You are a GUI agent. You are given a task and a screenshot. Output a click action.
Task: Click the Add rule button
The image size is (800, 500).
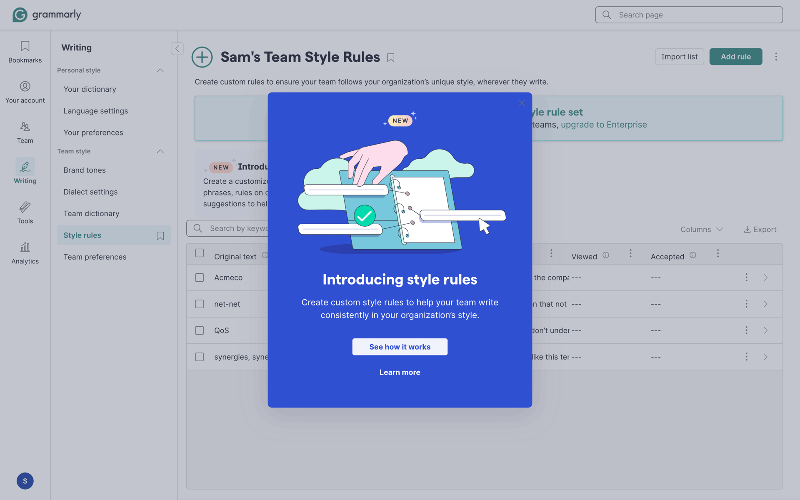click(736, 57)
